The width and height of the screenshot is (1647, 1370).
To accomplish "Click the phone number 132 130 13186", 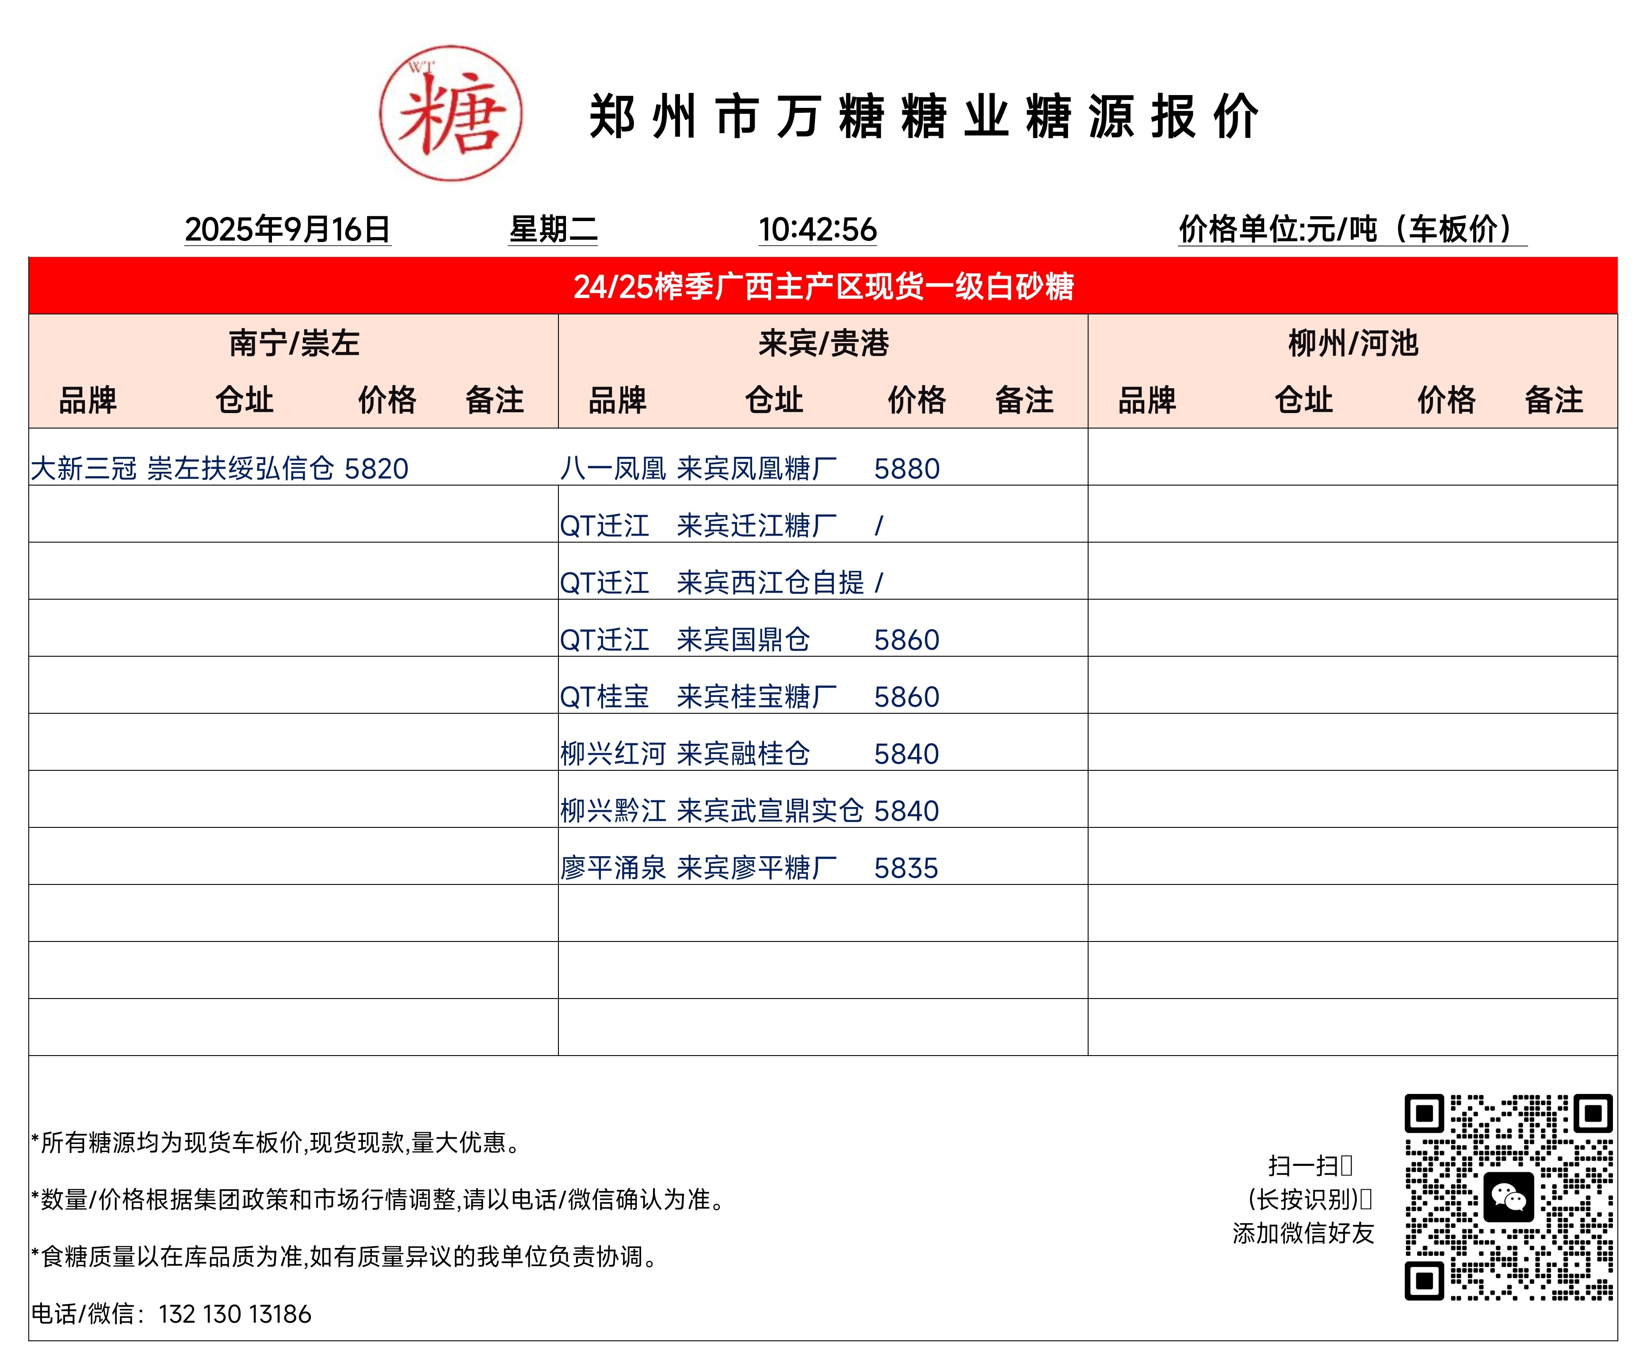I will [234, 1313].
